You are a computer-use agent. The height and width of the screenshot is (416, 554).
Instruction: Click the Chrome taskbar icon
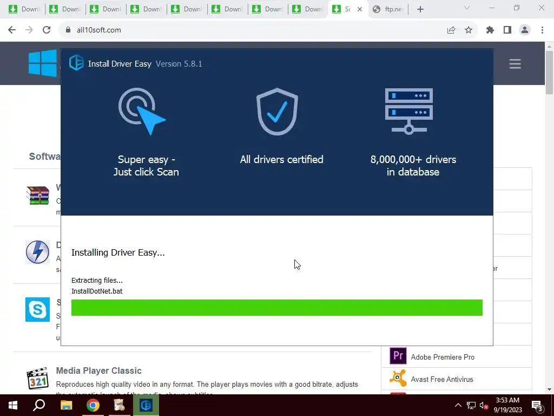[93, 405]
